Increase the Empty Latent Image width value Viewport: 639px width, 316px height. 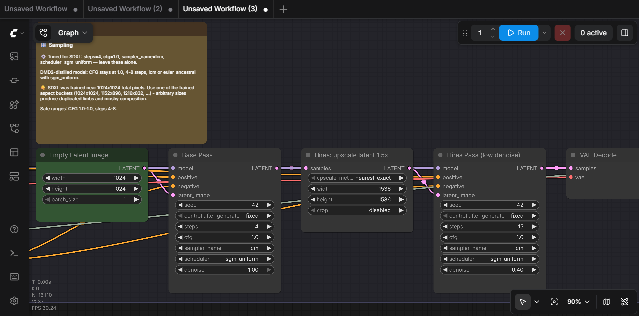(136, 178)
